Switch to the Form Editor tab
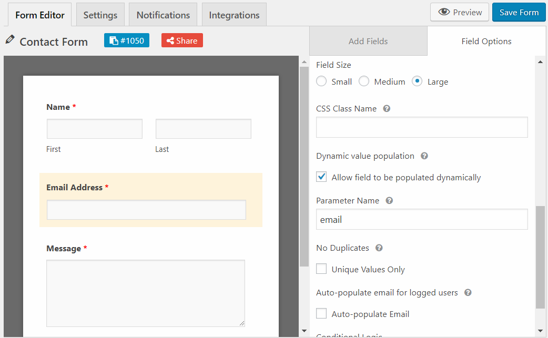548x338 pixels. coord(40,15)
